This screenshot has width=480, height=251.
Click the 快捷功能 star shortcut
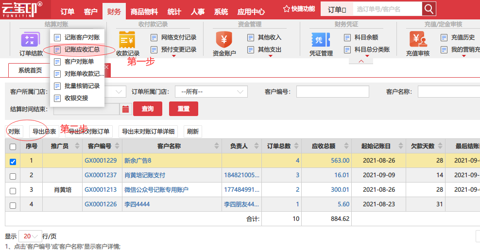coord(299,9)
